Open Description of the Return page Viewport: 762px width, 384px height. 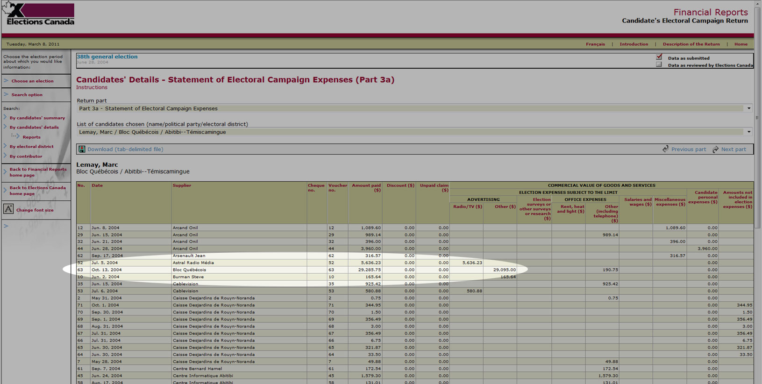click(691, 44)
